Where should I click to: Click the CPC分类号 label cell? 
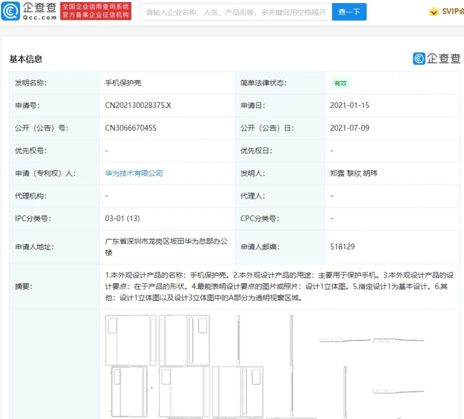tap(280, 219)
